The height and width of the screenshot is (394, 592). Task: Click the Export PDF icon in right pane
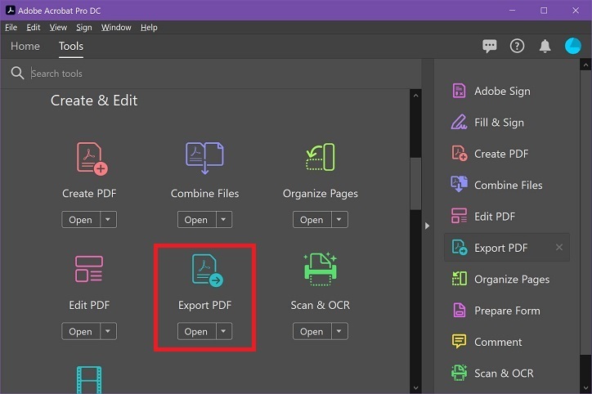pyautogui.click(x=460, y=248)
